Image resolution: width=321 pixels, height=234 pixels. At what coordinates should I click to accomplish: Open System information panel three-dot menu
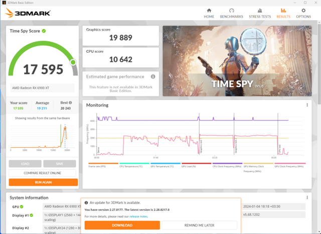[307, 198]
